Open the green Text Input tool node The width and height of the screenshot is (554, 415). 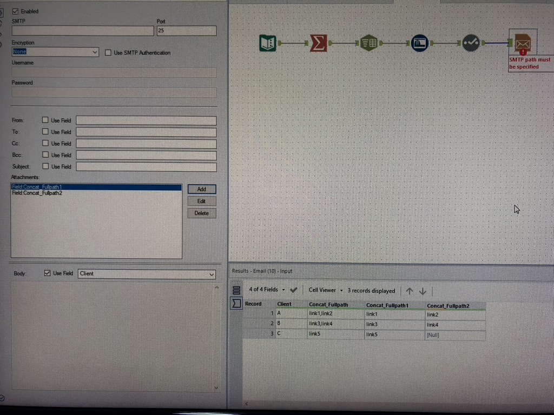pyautogui.click(x=369, y=43)
